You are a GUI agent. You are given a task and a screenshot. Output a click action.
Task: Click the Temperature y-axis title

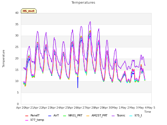3,59
